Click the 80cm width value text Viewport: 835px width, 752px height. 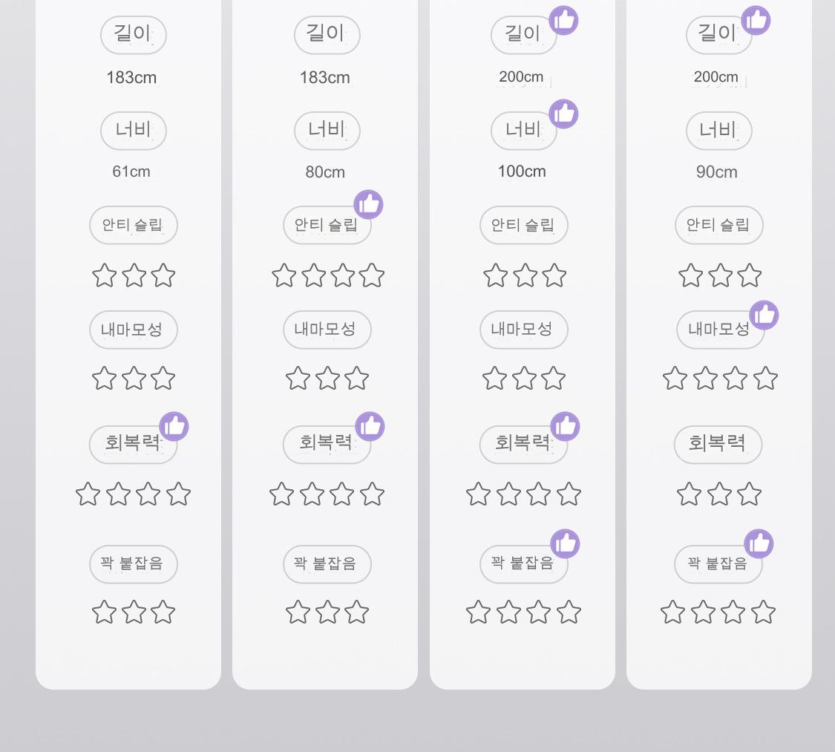point(325,172)
